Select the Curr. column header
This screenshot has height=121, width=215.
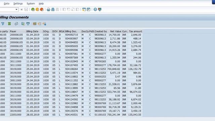(x=125, y=31)
